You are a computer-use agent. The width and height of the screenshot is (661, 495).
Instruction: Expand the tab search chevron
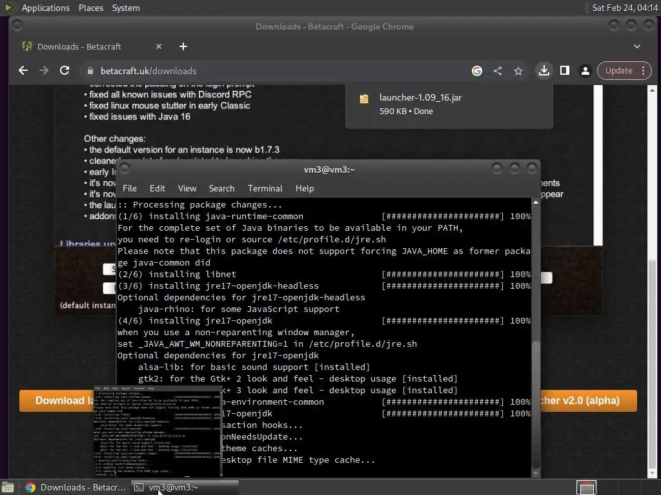637,46
